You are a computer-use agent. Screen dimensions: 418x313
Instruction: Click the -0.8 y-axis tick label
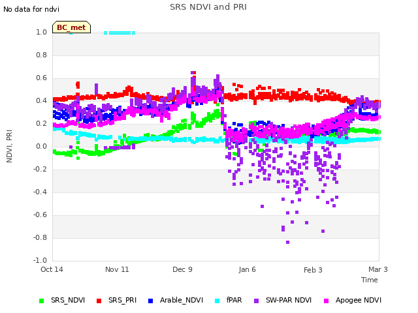coord(40,237)
